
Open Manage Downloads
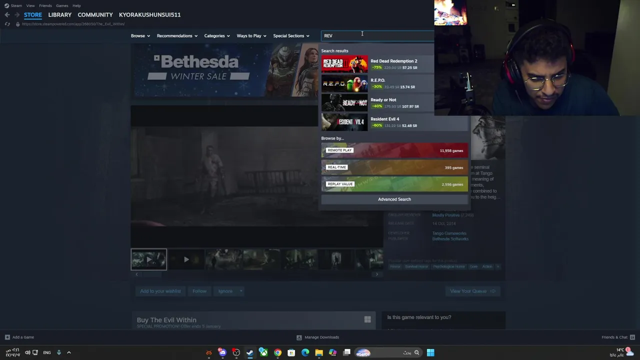point(318,337)
